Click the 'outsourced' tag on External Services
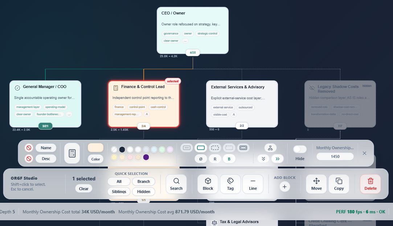 [x=245, y=107]
